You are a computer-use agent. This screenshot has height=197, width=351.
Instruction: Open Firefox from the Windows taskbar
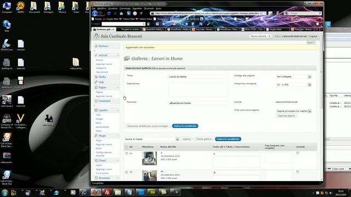[x=96, y=192]
